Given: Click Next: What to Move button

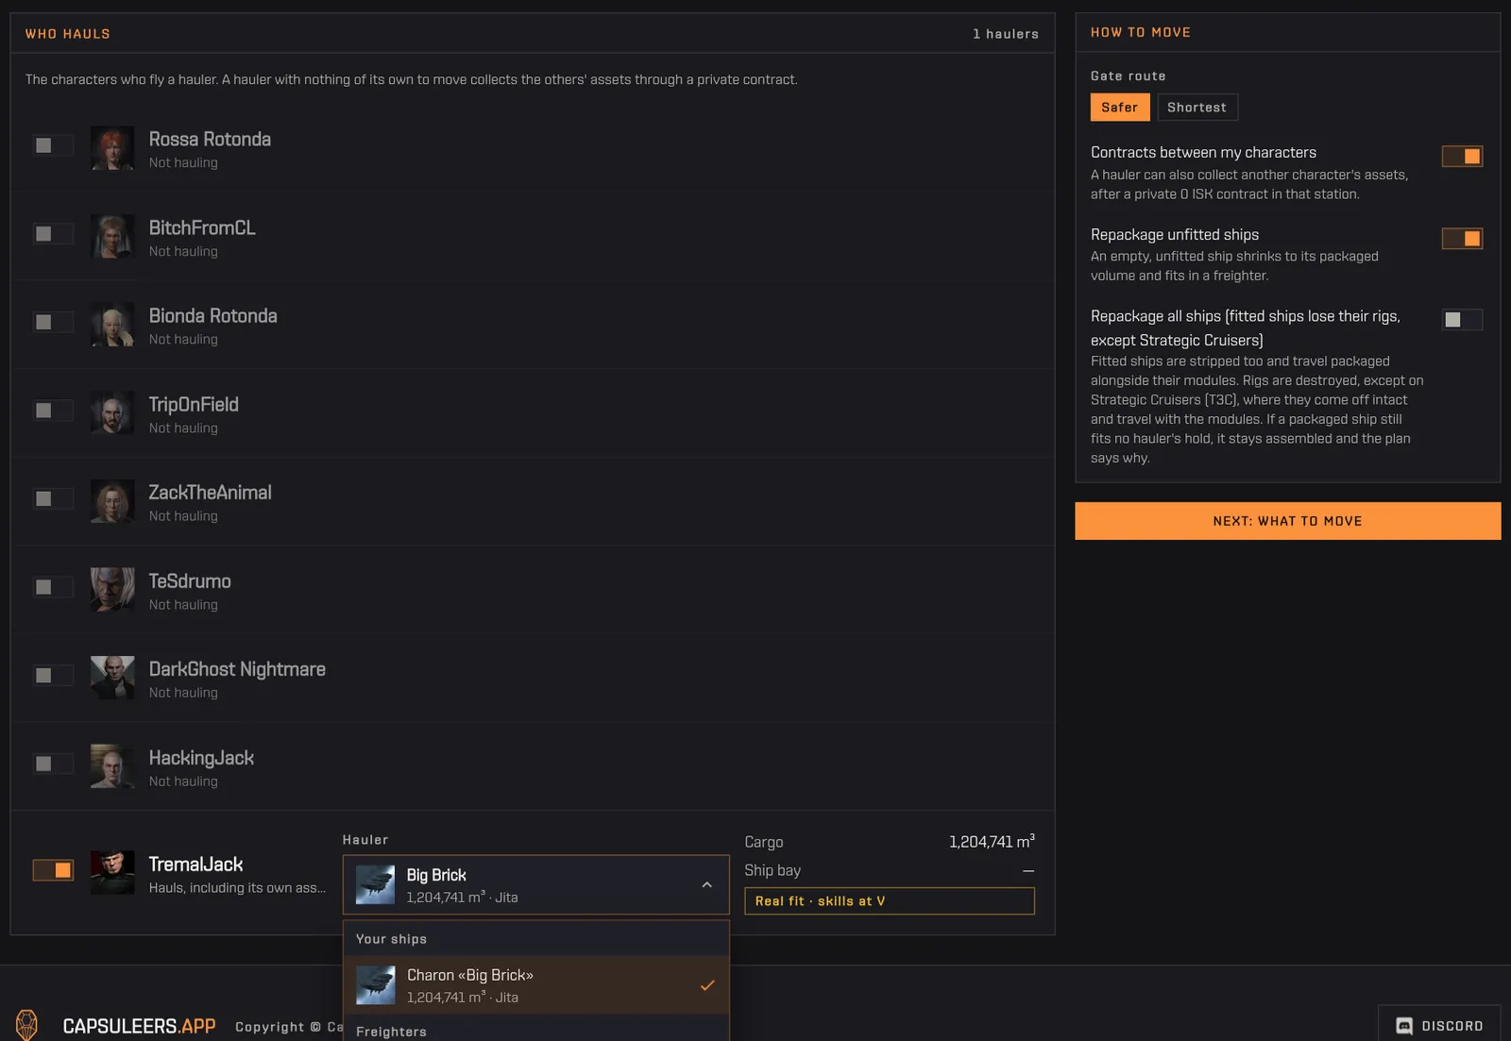Looking at the screenshot, I should [1287, 521].
